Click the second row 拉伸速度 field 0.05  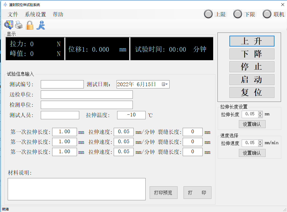123,142
